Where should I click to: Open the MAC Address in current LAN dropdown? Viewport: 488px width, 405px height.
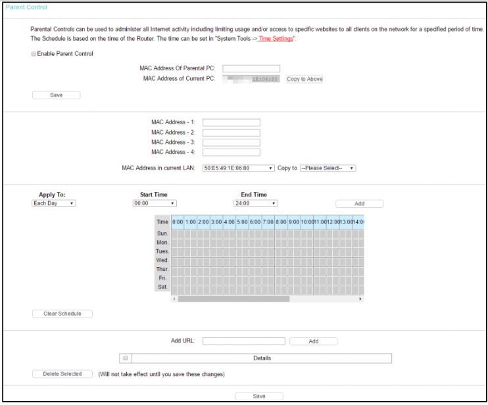(238, 168)
